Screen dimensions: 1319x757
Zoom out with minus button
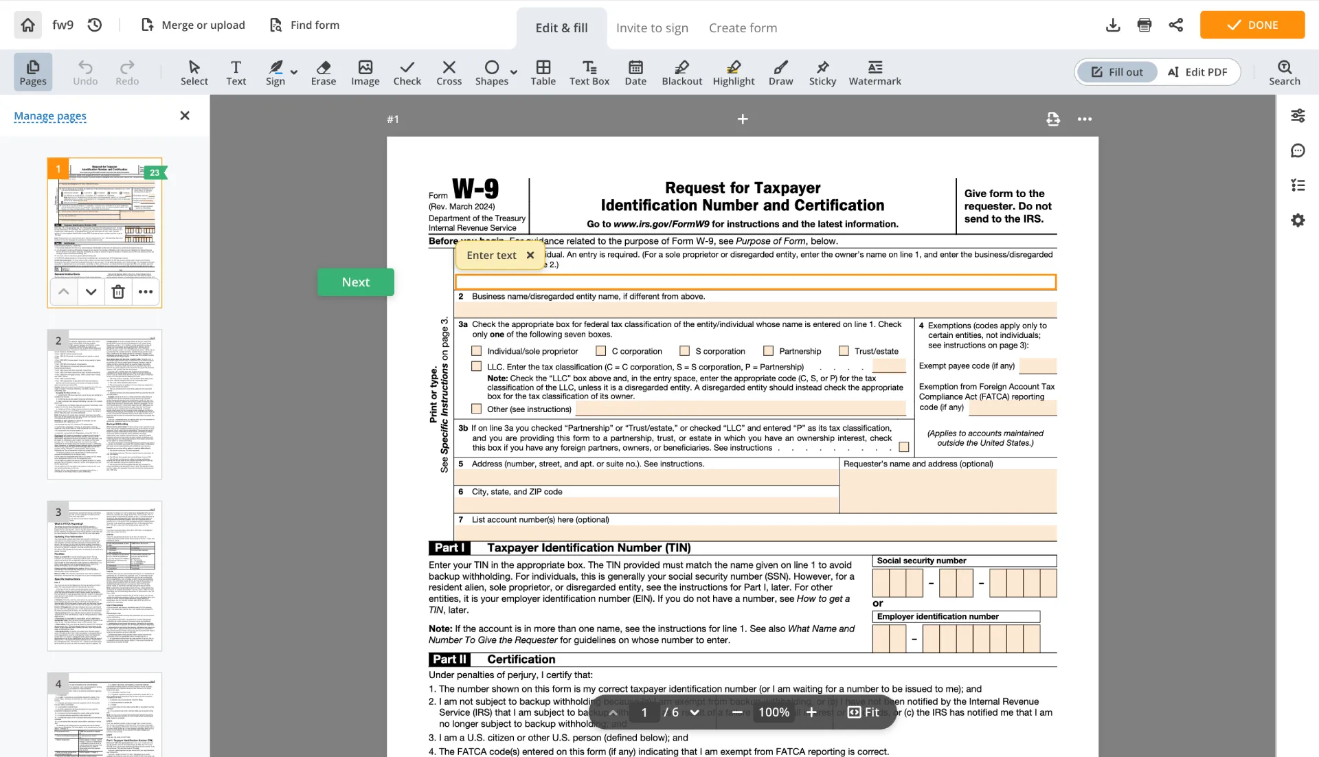point(737,712)
